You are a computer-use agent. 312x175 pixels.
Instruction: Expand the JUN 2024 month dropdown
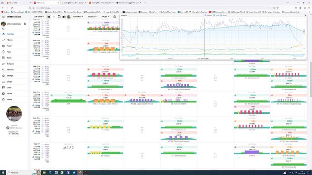pos(39,17)
